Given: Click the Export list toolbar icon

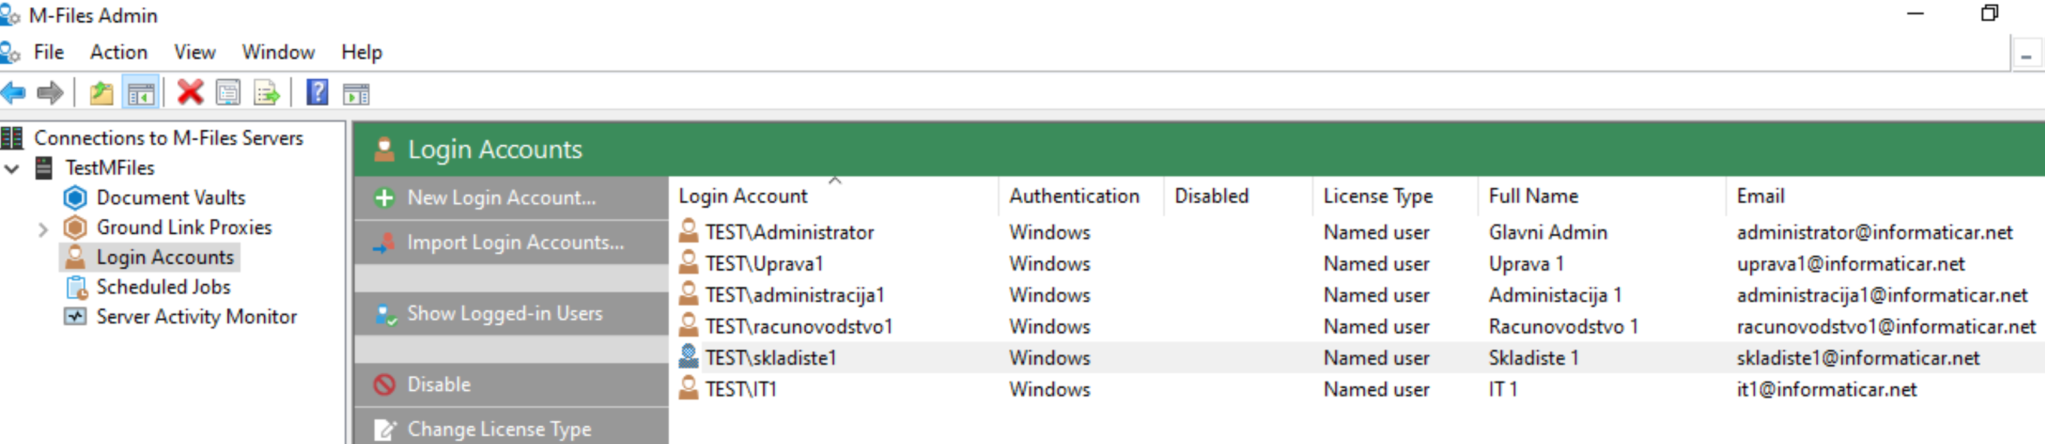Looking at the screenshot, I should click(x=267, y=93).
